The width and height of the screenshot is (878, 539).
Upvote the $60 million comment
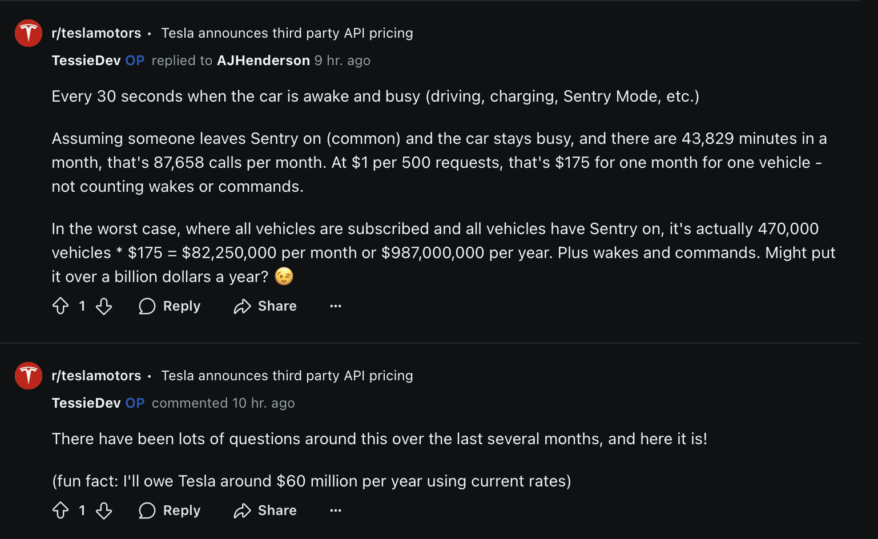pyautogui.click(x=61, y=510)
